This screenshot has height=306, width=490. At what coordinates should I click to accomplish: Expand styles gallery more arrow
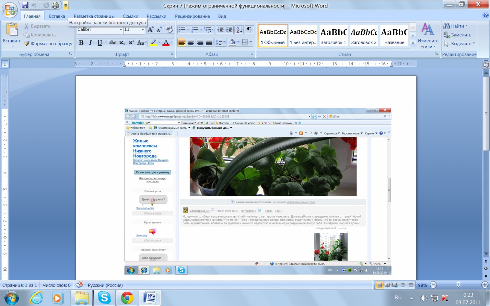[413, 43]
